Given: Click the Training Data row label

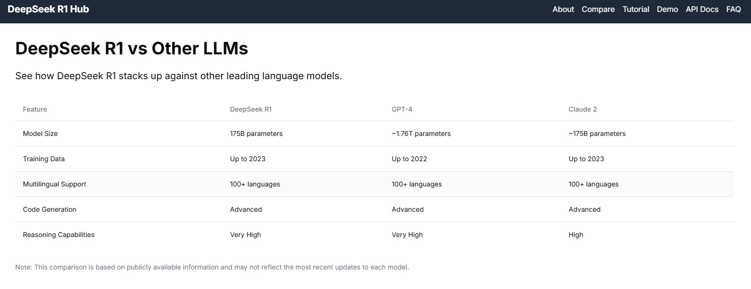Looking at the screenshot, I should tap(43, 159).
